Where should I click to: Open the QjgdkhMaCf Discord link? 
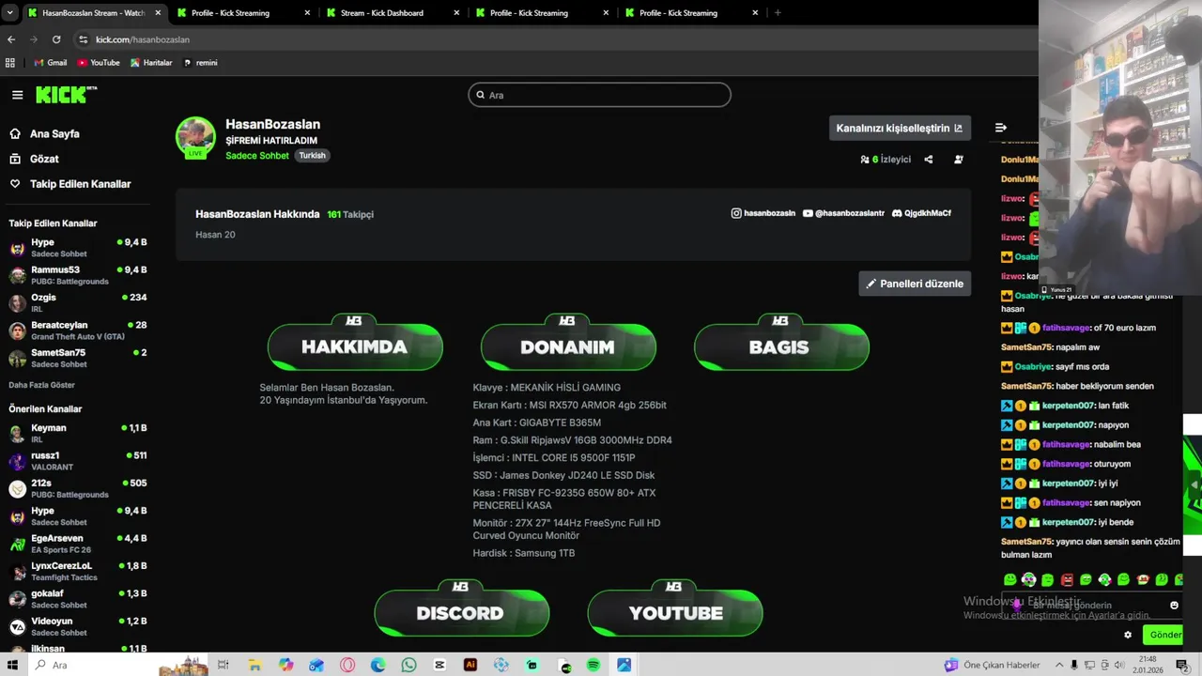tap(921, 213)
